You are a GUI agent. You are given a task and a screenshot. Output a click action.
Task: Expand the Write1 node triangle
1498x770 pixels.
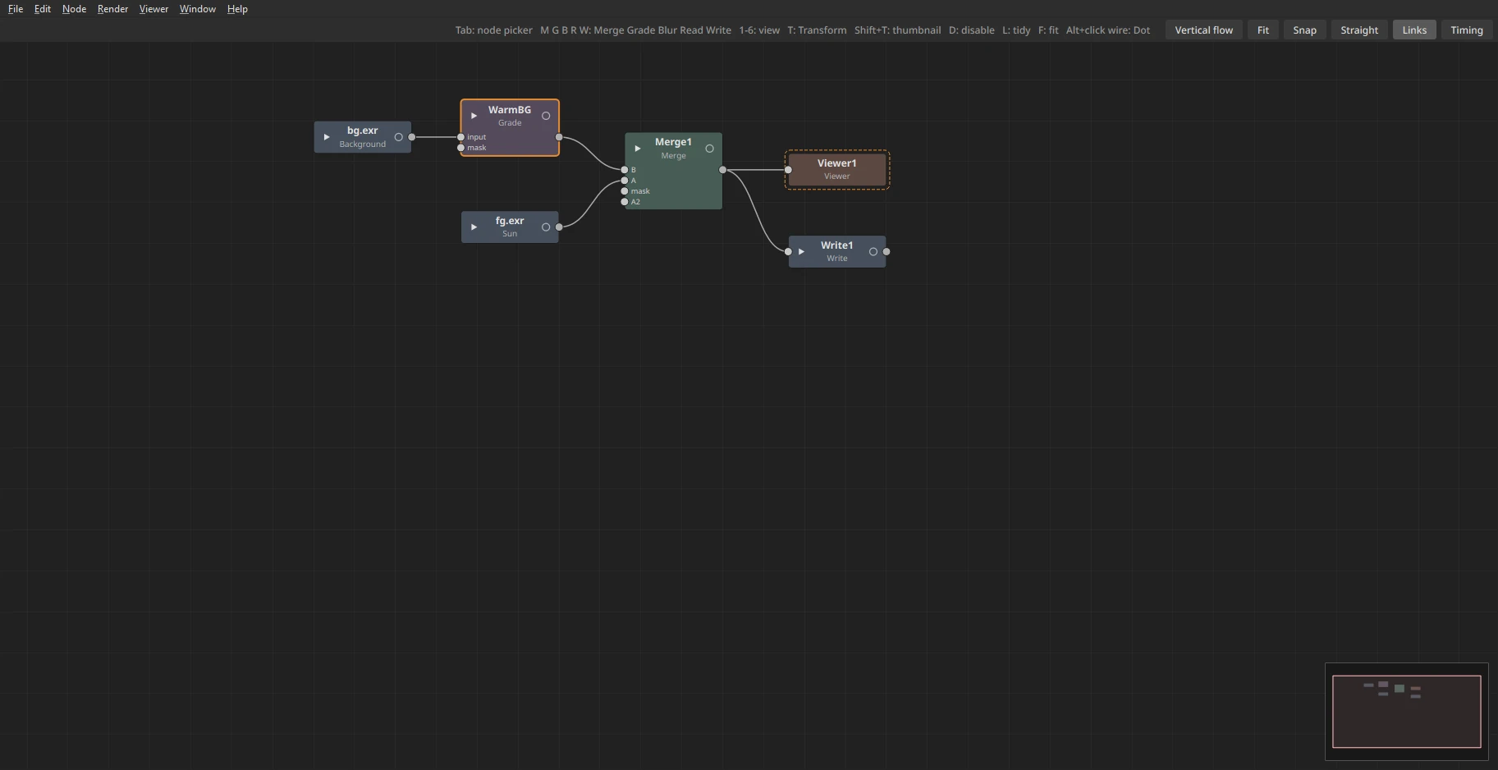click(x=802, y=252)
